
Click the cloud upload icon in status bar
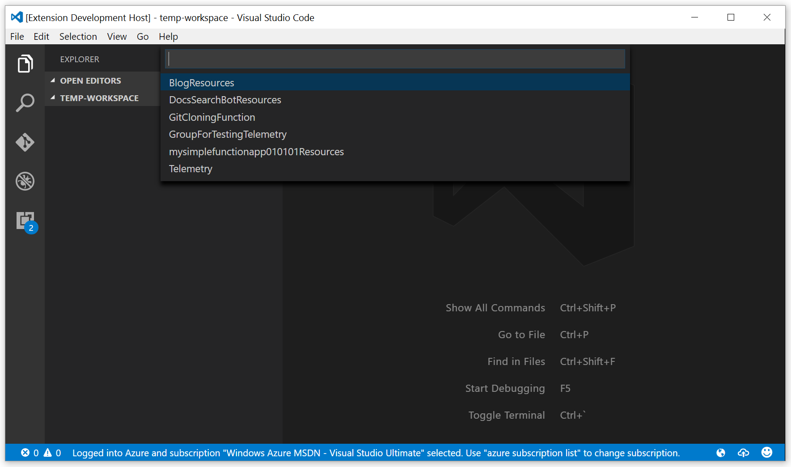click(744, 453)
